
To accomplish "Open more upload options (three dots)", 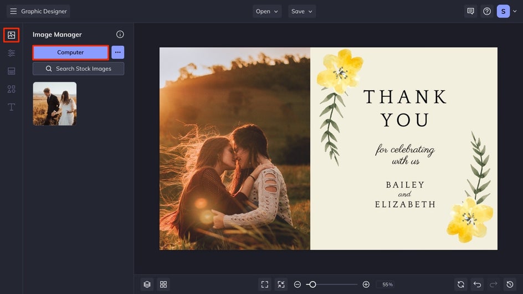I will click(x=118, y=53).
